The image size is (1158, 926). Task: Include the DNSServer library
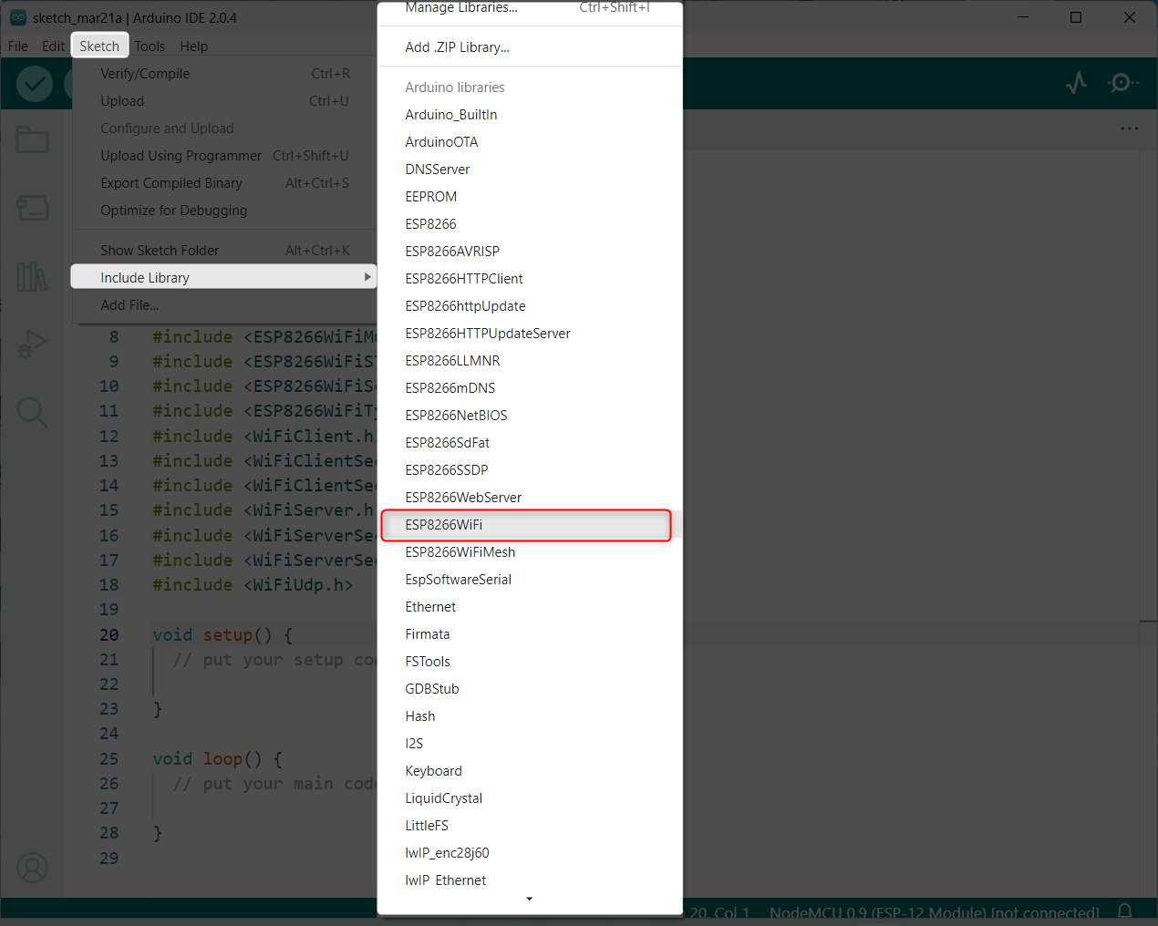(530, 170)
